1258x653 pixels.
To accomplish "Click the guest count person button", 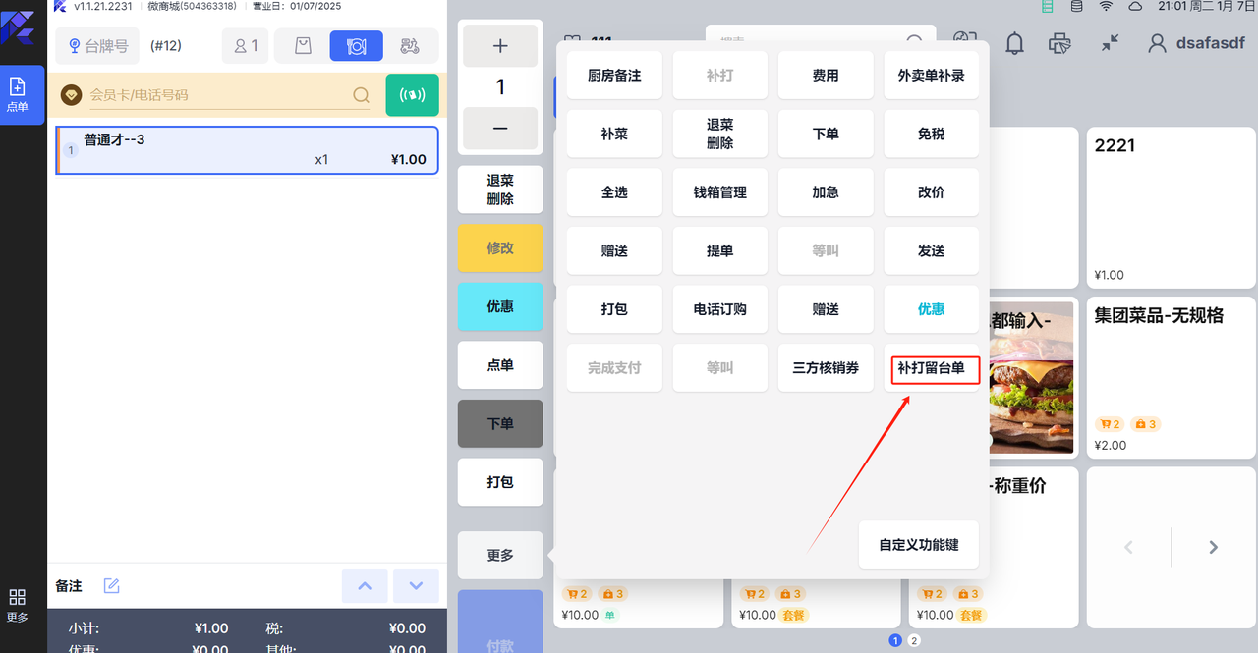I will tap(246, 46).
